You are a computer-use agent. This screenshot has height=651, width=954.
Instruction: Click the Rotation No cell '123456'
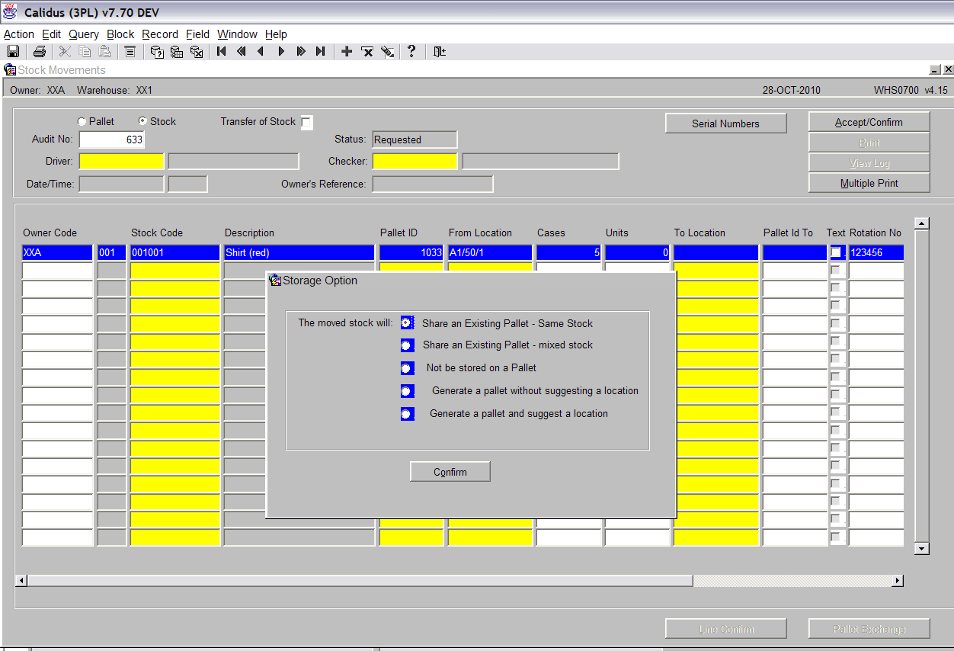(876, 252)
